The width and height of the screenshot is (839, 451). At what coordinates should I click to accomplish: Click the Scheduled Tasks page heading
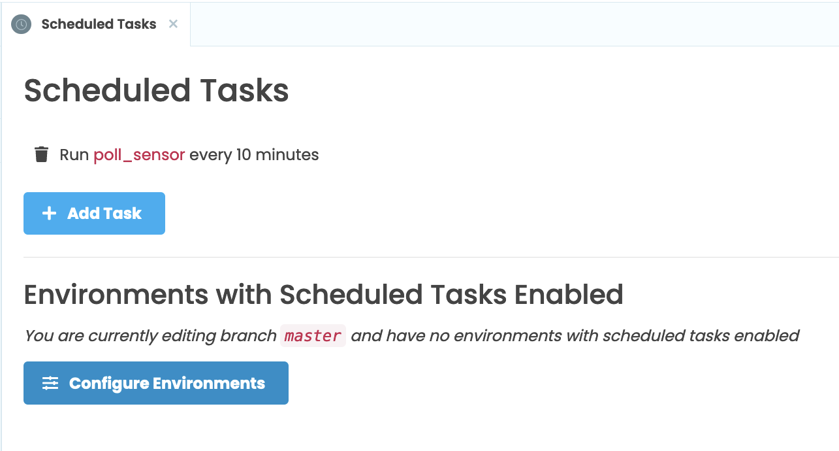156,90
